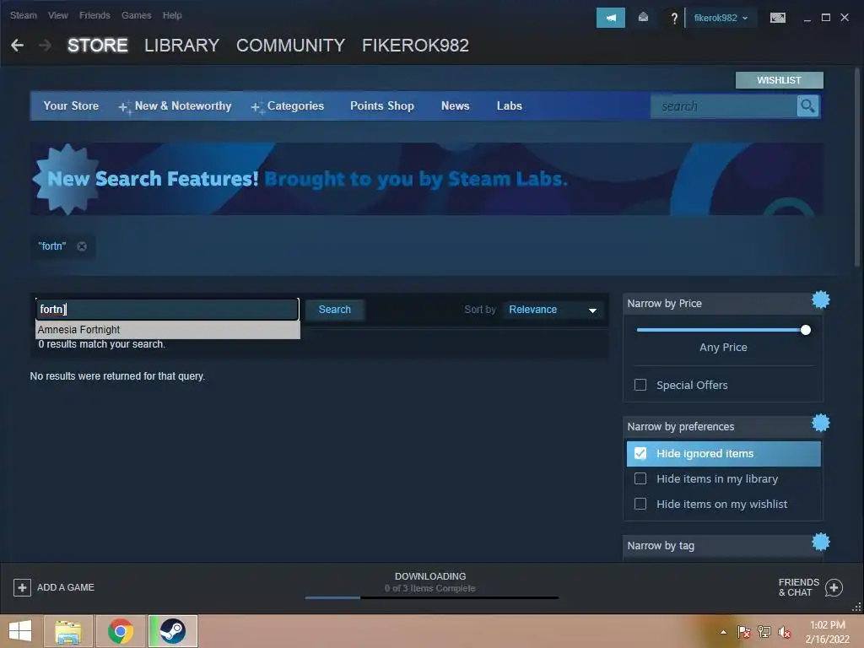864x648 pixels.
Task: Switch to COMMUNITY tab
Action: pos(290,46)
